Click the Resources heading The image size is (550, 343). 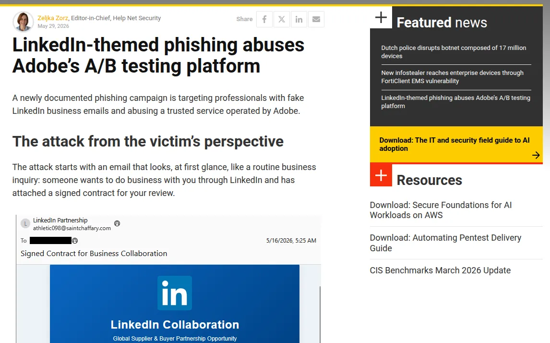coord(430,180)
